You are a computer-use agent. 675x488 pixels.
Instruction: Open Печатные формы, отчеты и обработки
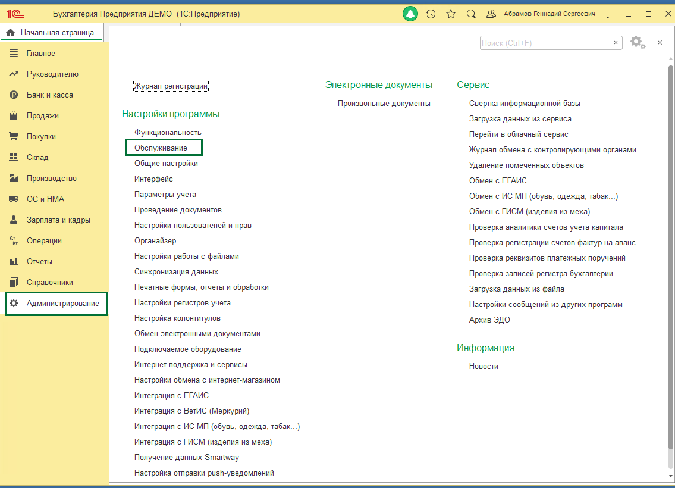coord(202,287)
